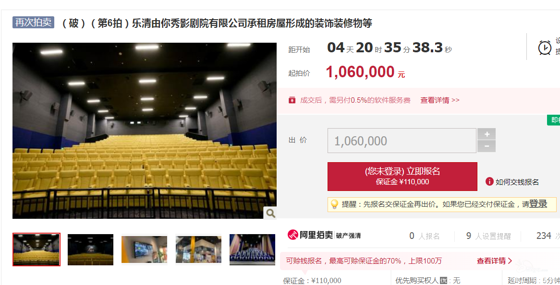Select the fifth blue-seat theater thumbnail

[252, 249]
